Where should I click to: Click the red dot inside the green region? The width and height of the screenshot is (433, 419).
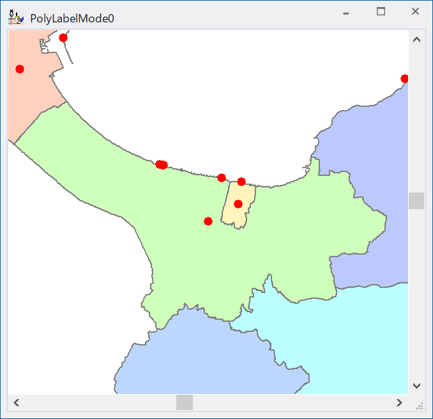208,221
